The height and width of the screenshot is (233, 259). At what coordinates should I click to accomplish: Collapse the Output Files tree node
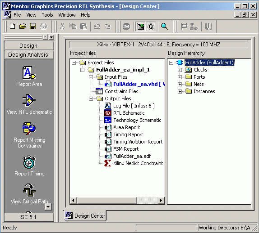(91, 99)
